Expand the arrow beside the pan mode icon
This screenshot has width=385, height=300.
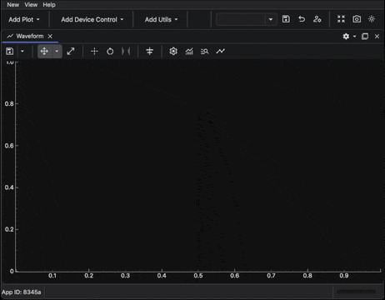[x=57, y=52]
